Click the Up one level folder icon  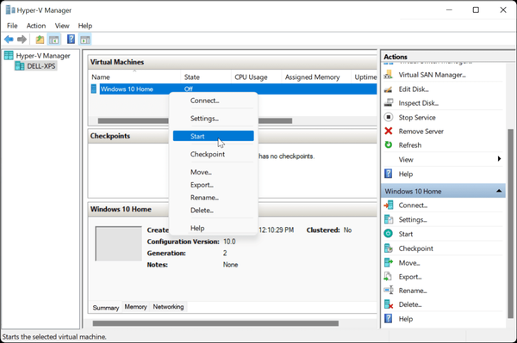pos(40,40)
